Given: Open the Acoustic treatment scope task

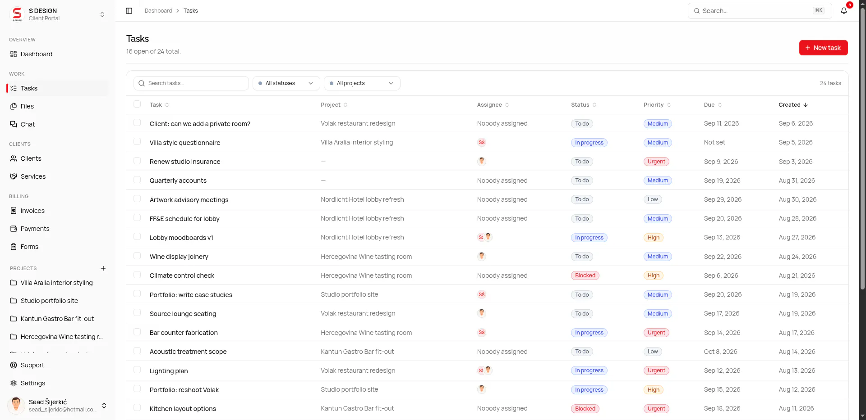Looking at the screenshot, I should pyautogui.click(x=188, y=352).
